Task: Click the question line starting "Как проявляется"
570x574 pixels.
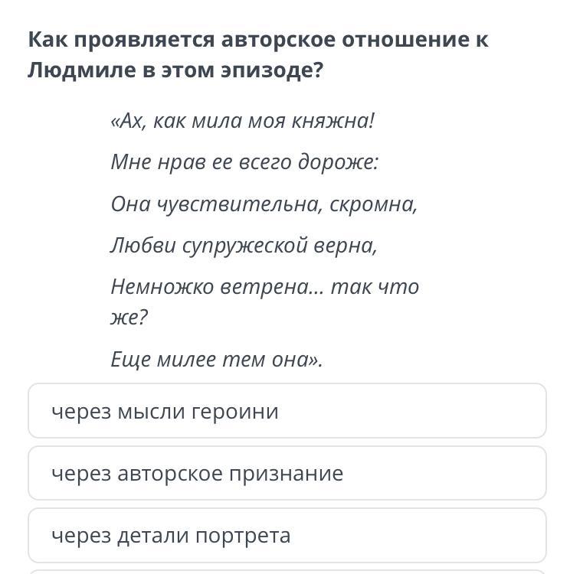Action: click(257, 40)
